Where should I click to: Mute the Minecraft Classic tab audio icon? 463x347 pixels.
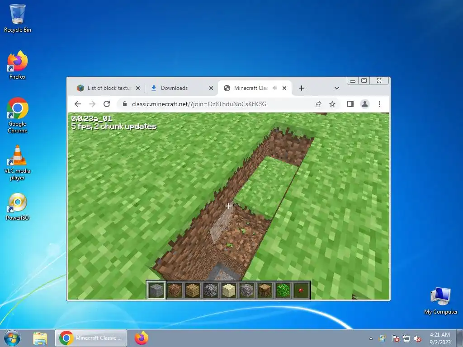pyautogui.click(x=274, y=88)
